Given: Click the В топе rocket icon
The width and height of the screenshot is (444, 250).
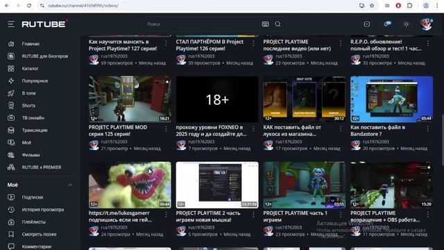Looking at the screenshot, I should pyautogui.click(x=11, y=93).
